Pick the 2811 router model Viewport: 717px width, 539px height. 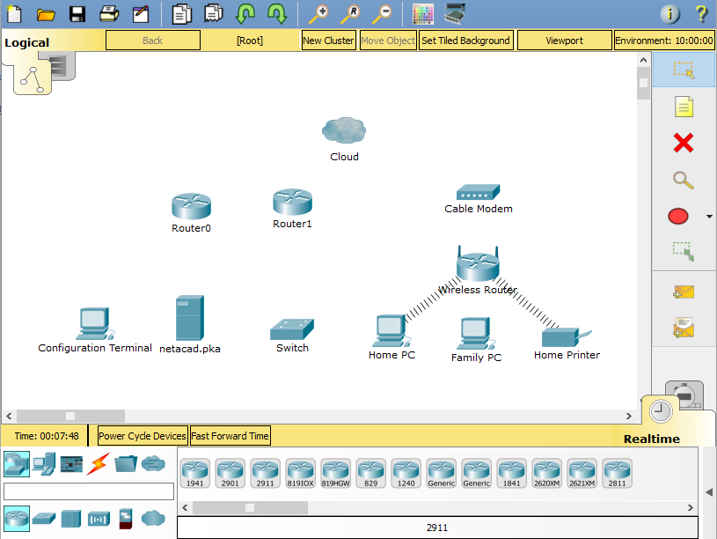(617, 473)
